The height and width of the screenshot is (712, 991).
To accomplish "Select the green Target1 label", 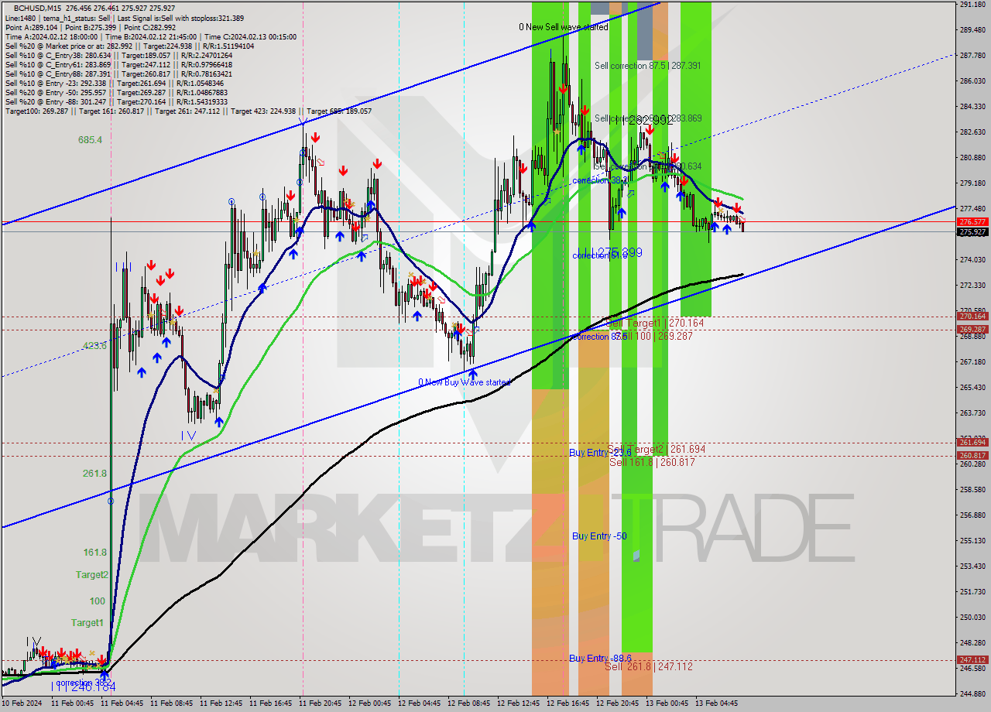I will coord(87,623).
